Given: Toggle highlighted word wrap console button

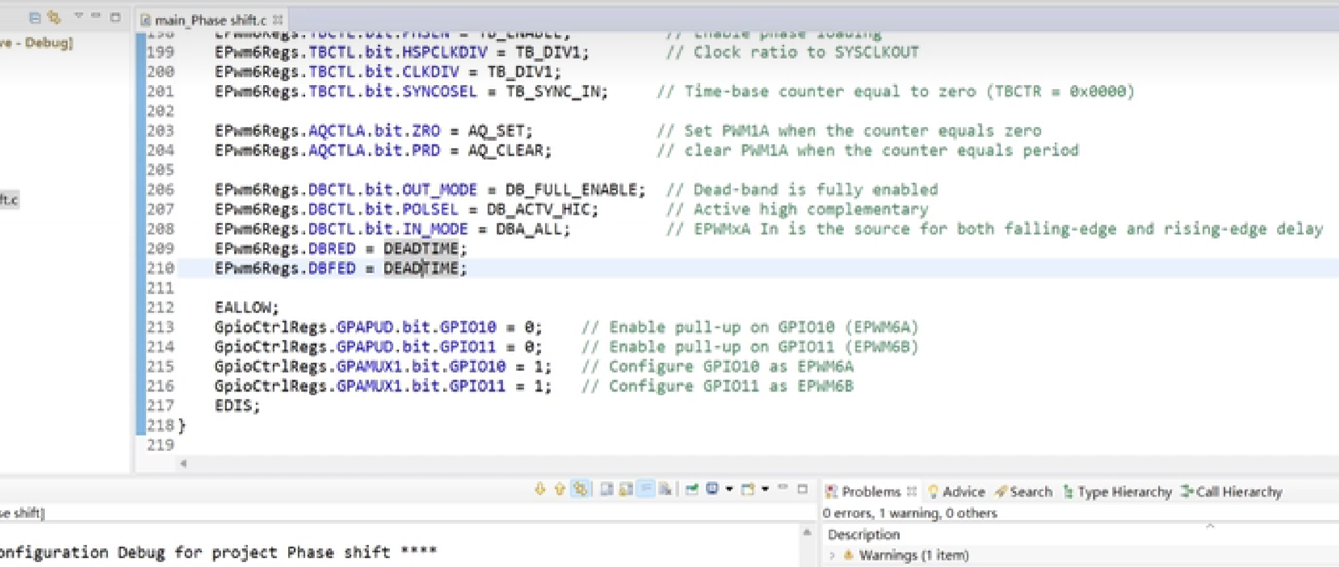Looking at the screenshot, I should click(x=646, y=489).
